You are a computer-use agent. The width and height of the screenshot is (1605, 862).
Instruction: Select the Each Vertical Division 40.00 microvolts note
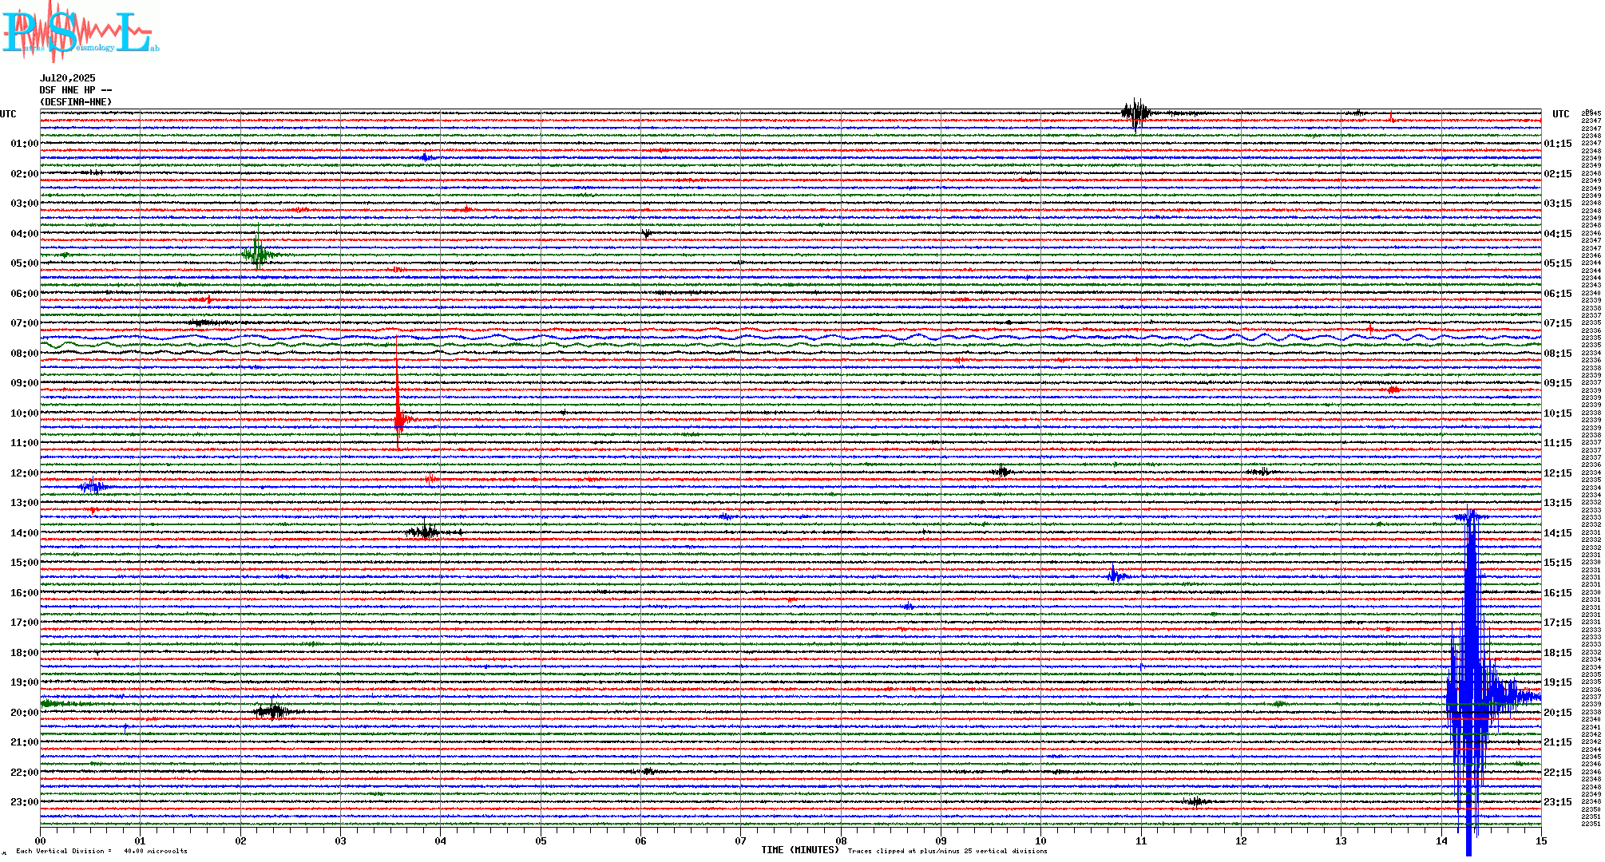(x=101, y=851)
